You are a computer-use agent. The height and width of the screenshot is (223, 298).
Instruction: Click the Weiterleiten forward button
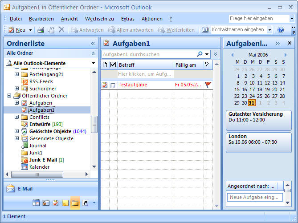tap(176, 30)
